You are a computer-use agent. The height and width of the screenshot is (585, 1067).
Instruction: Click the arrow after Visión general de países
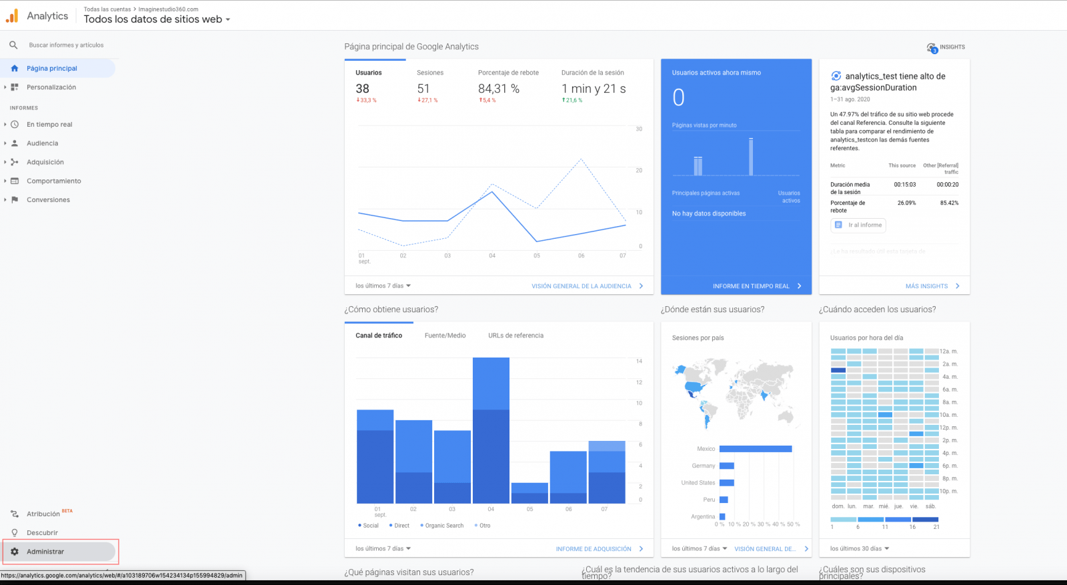coord(806,549)
